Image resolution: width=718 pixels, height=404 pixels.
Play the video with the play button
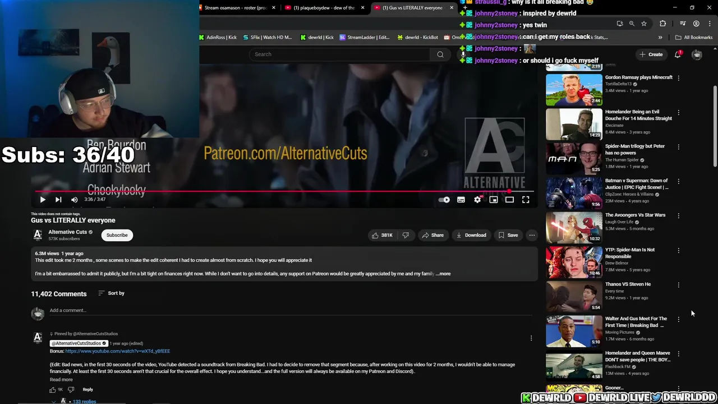tap(43, 199)
